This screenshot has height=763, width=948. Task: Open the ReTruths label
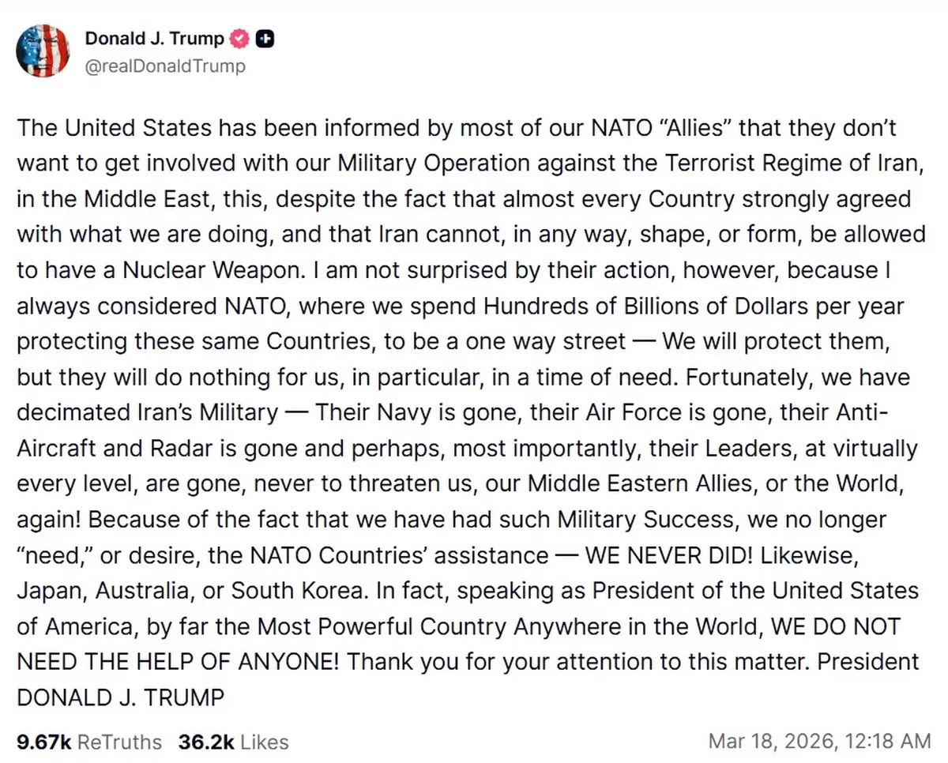coord(119,742)
